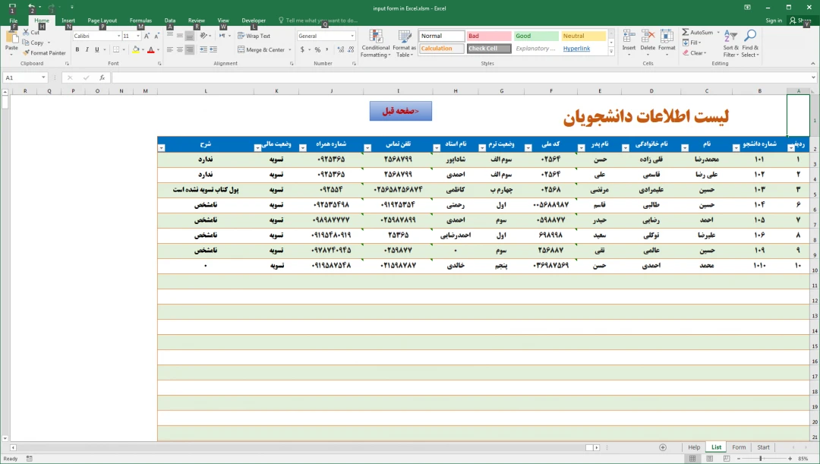The width and height of the screenshot is (820, 464).
Task: Click the صفحه قبل button
Action: 401,111
